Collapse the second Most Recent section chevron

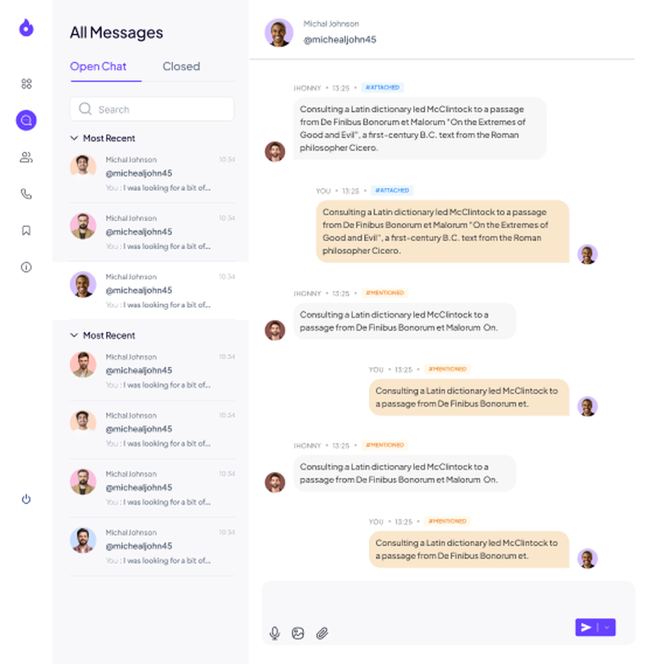74,336
